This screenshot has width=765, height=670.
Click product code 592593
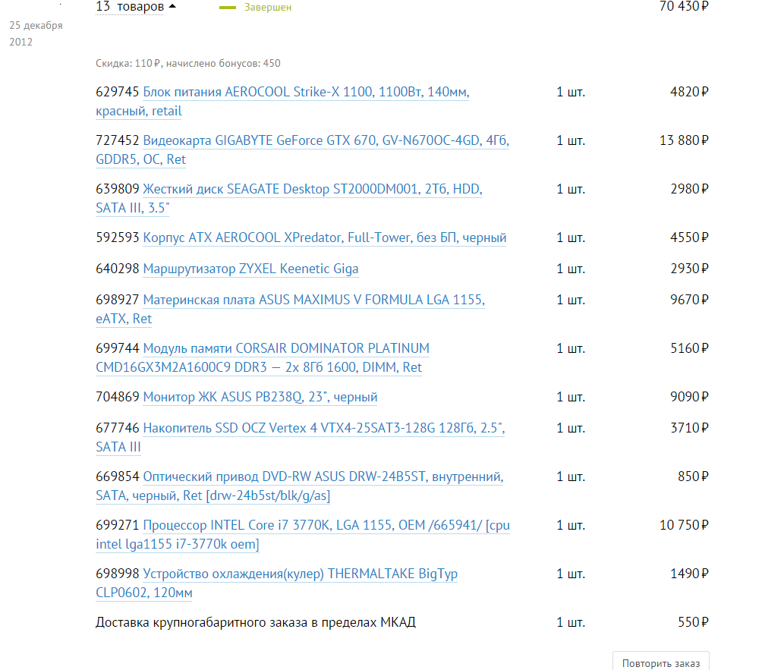(118, 238)
